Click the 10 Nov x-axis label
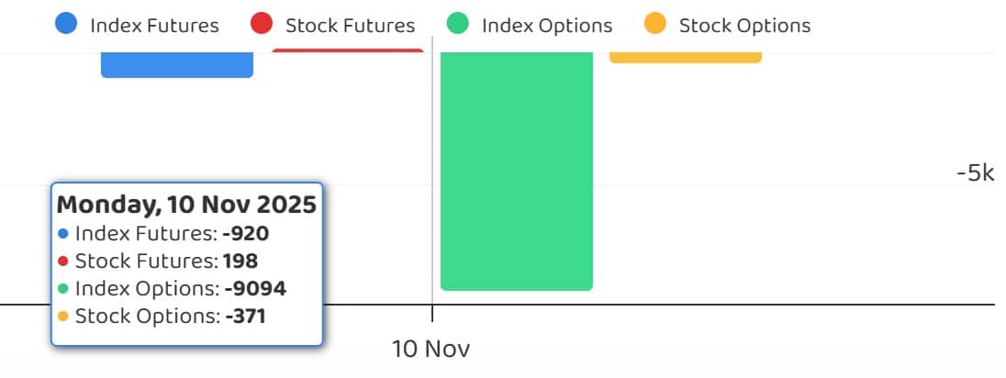 [430, 350]
